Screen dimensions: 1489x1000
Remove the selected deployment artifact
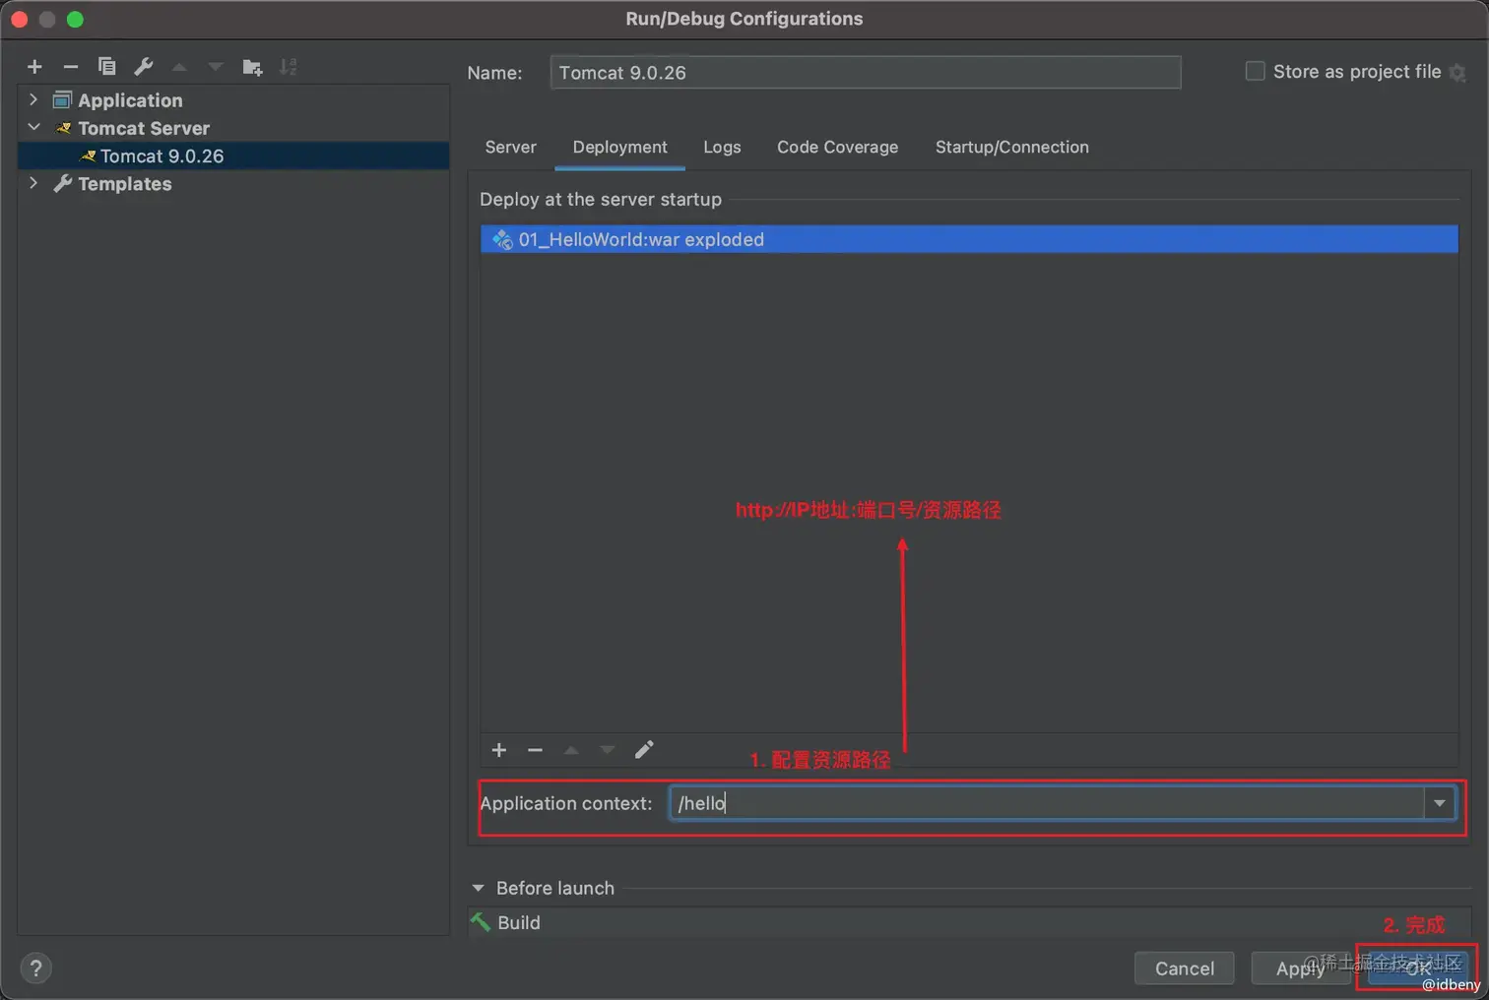click(535, 750)
